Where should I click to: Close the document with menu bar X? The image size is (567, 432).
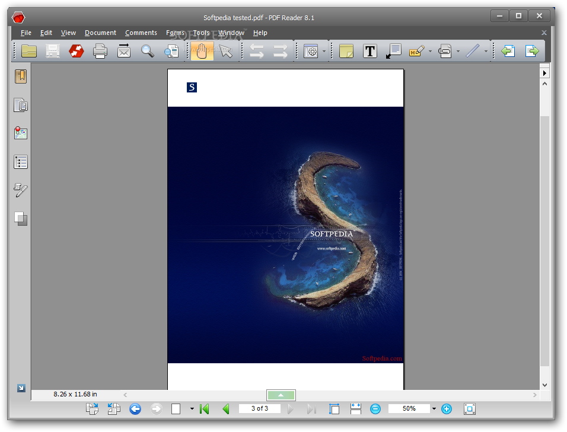(x=544, y=33)
